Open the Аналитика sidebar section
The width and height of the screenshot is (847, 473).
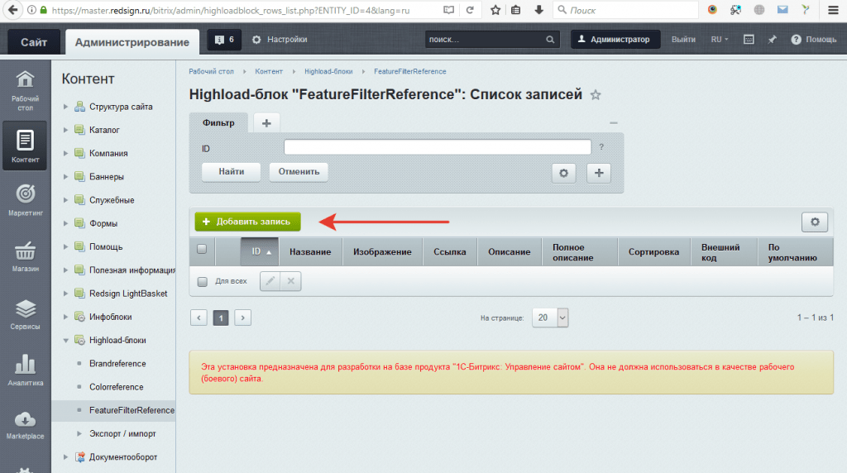(25, 370)
